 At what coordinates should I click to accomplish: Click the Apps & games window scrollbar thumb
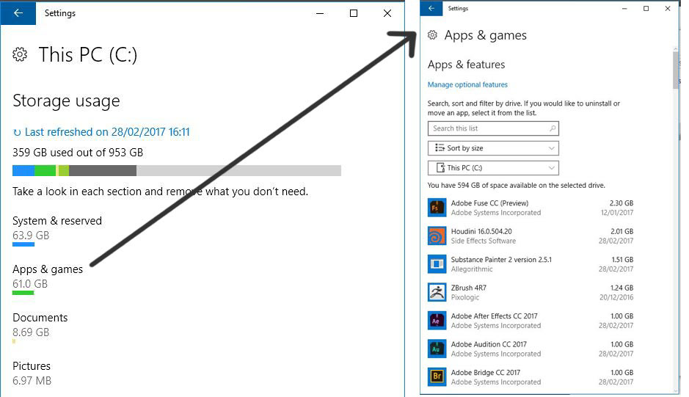tap(676, 70)
